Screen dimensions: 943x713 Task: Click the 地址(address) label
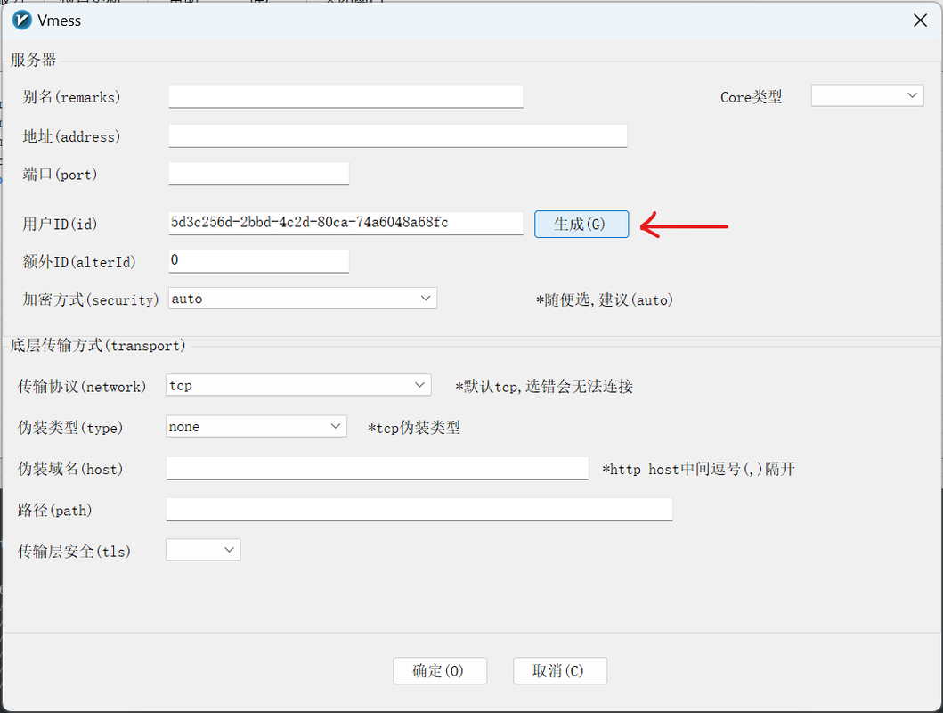coord(71,136)
